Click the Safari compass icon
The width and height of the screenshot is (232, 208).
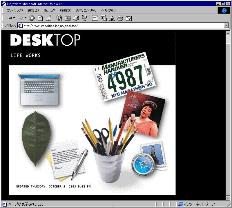point(143,164)
